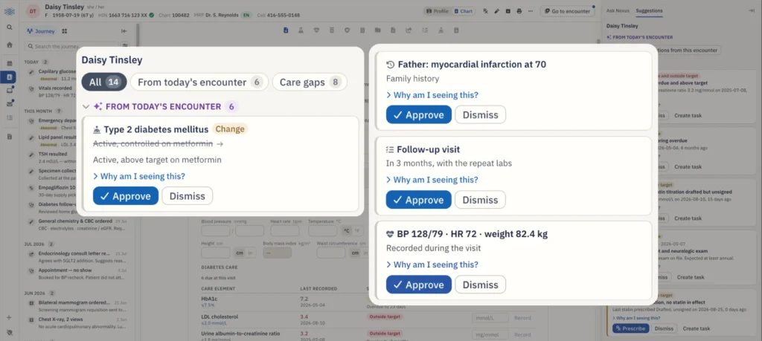Click the Heart rate input field
The height and width of the screenshot is (341, 762).
click(285, 231)
